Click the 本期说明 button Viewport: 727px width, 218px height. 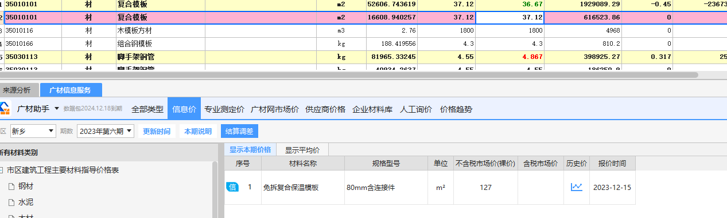pyautogui.click(x=198, y=132)
